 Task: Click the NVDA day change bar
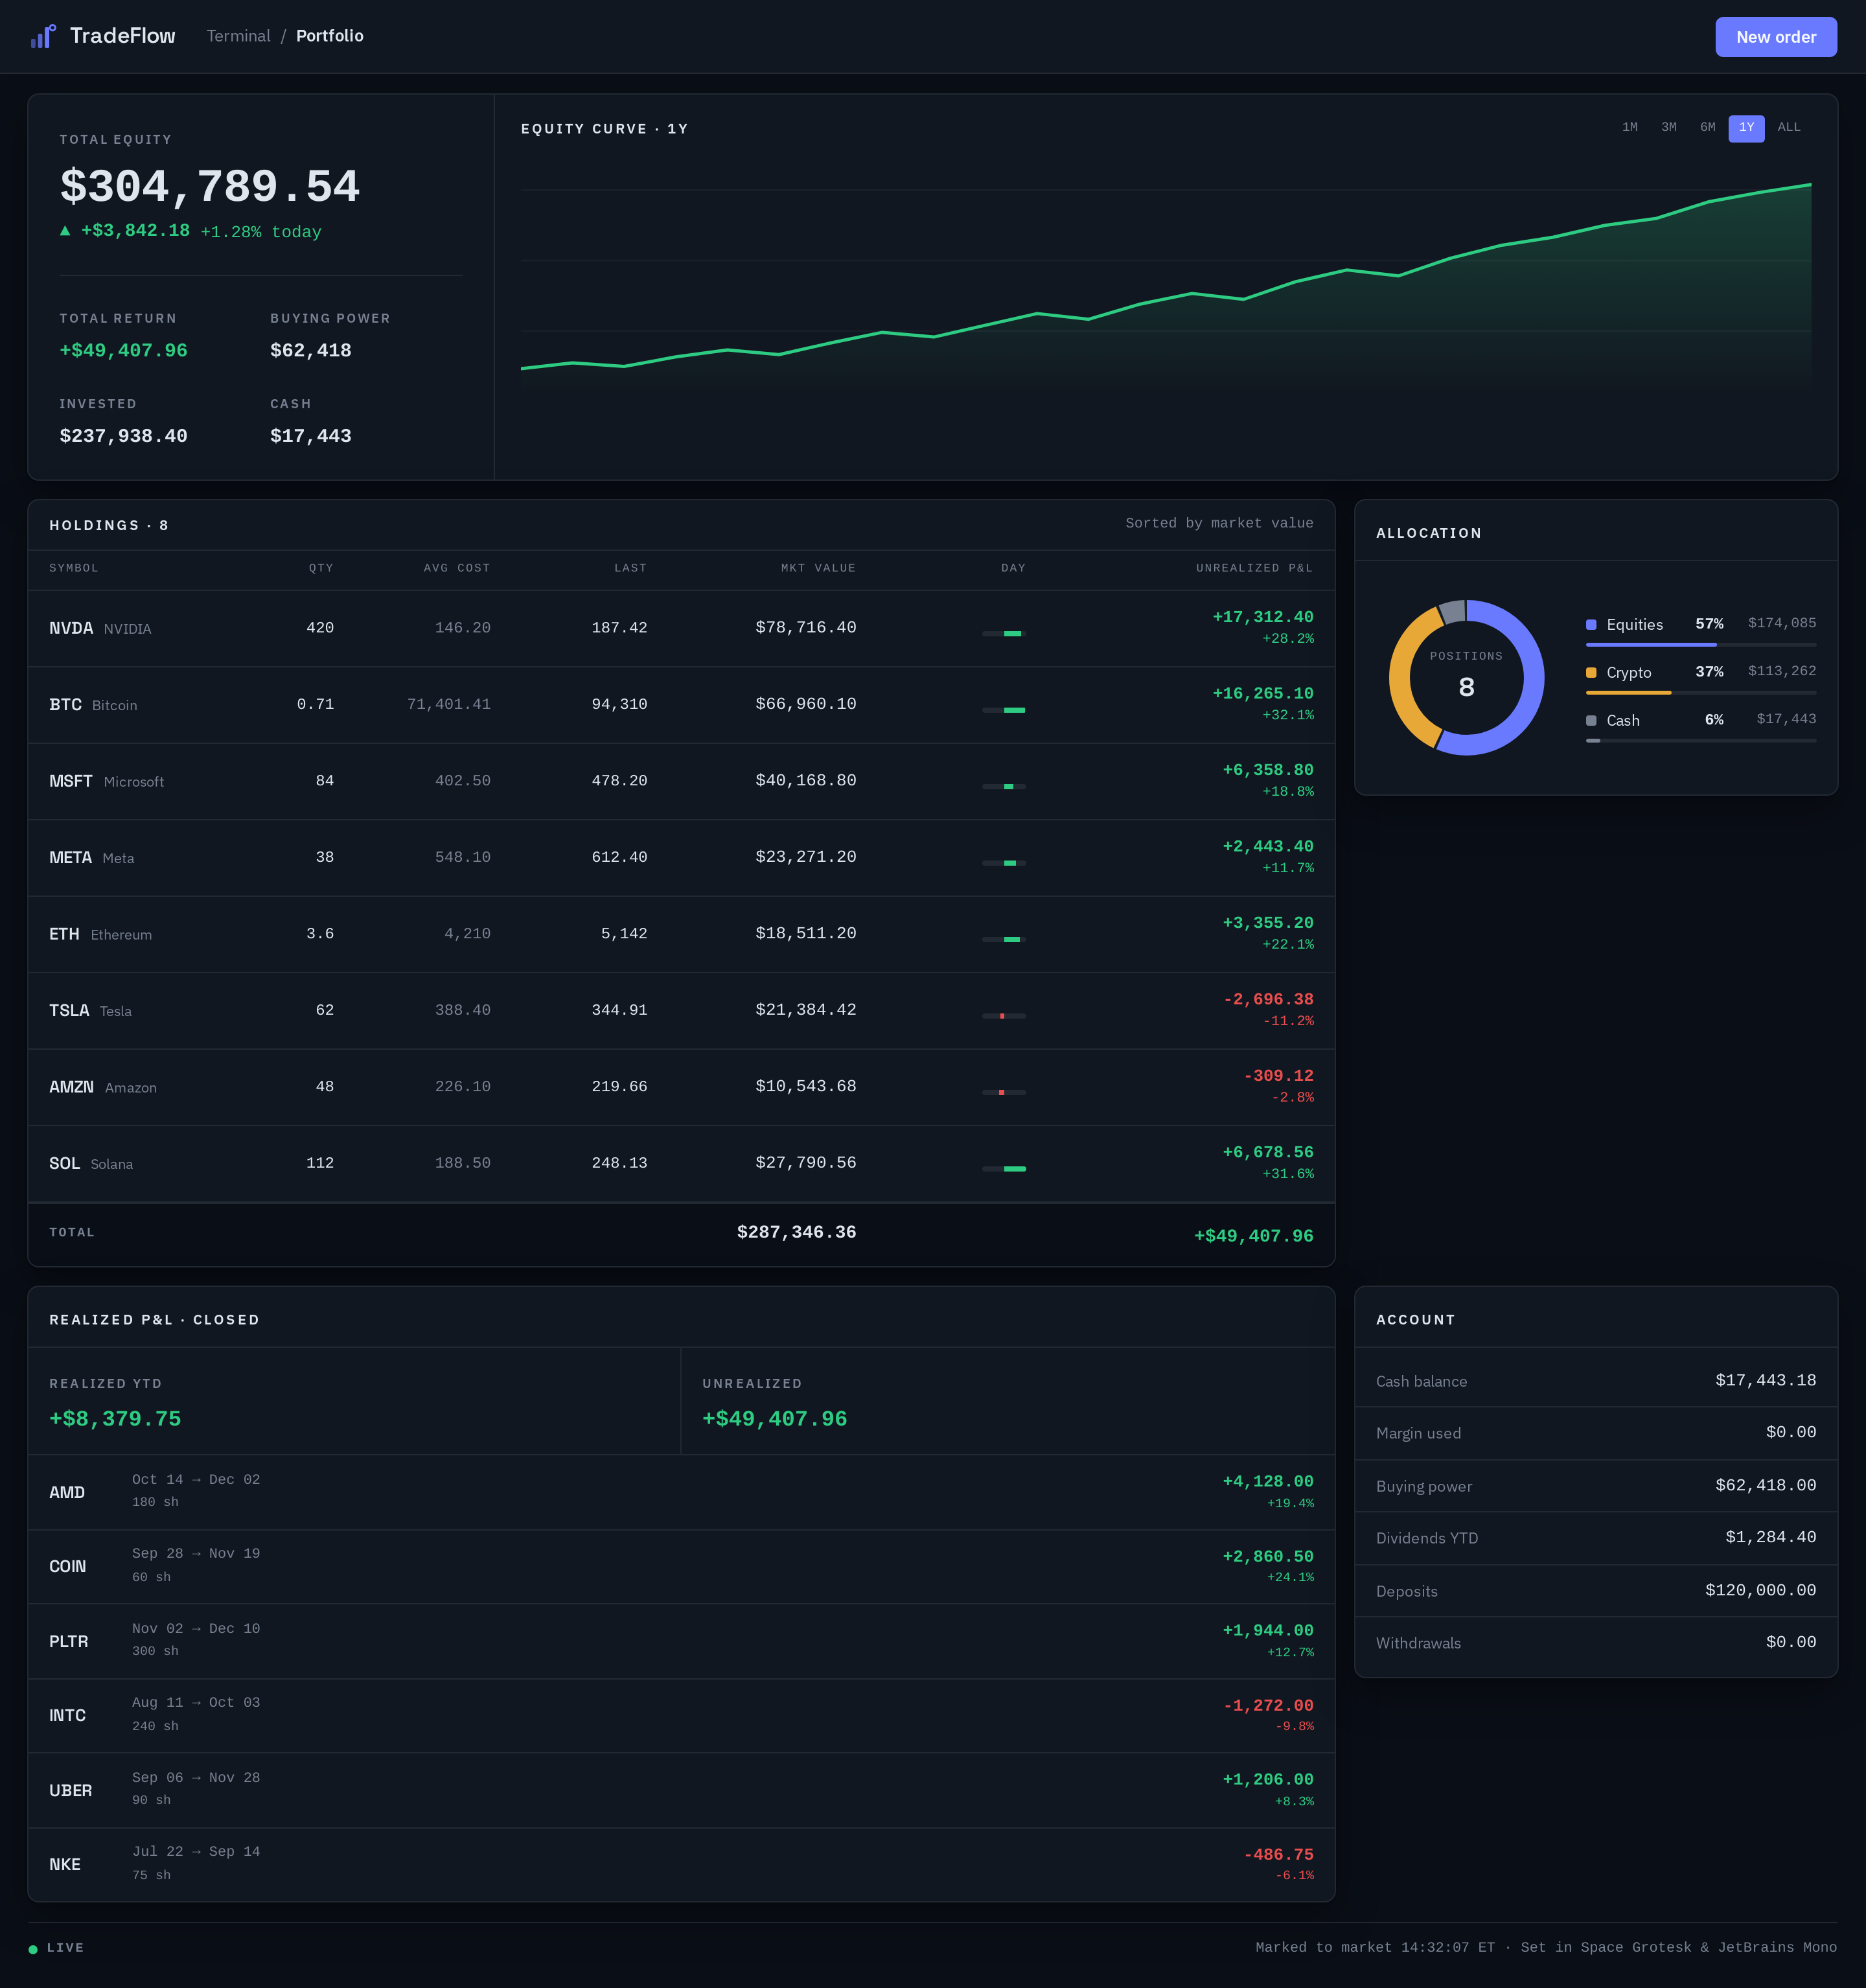tap(1004, 634)
